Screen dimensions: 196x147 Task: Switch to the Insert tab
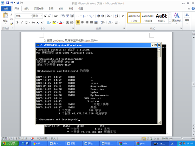[26, 9]
